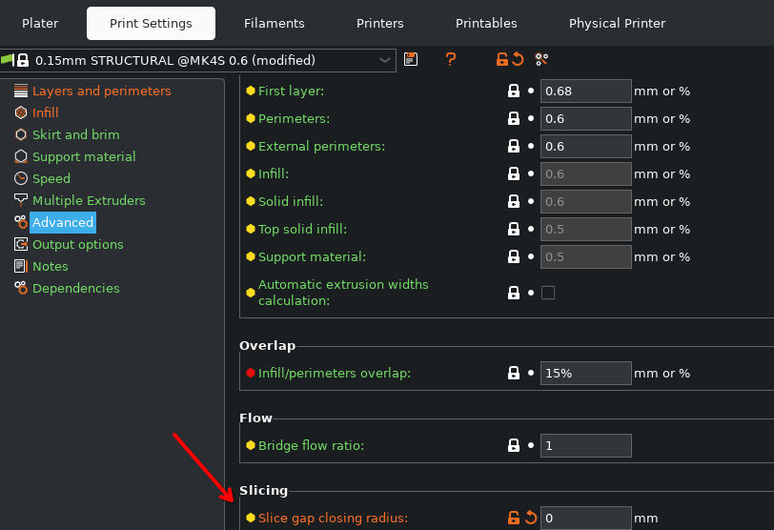Click the Top solid infill label
This screenshot has width=774, height=530.
(302, 229)
